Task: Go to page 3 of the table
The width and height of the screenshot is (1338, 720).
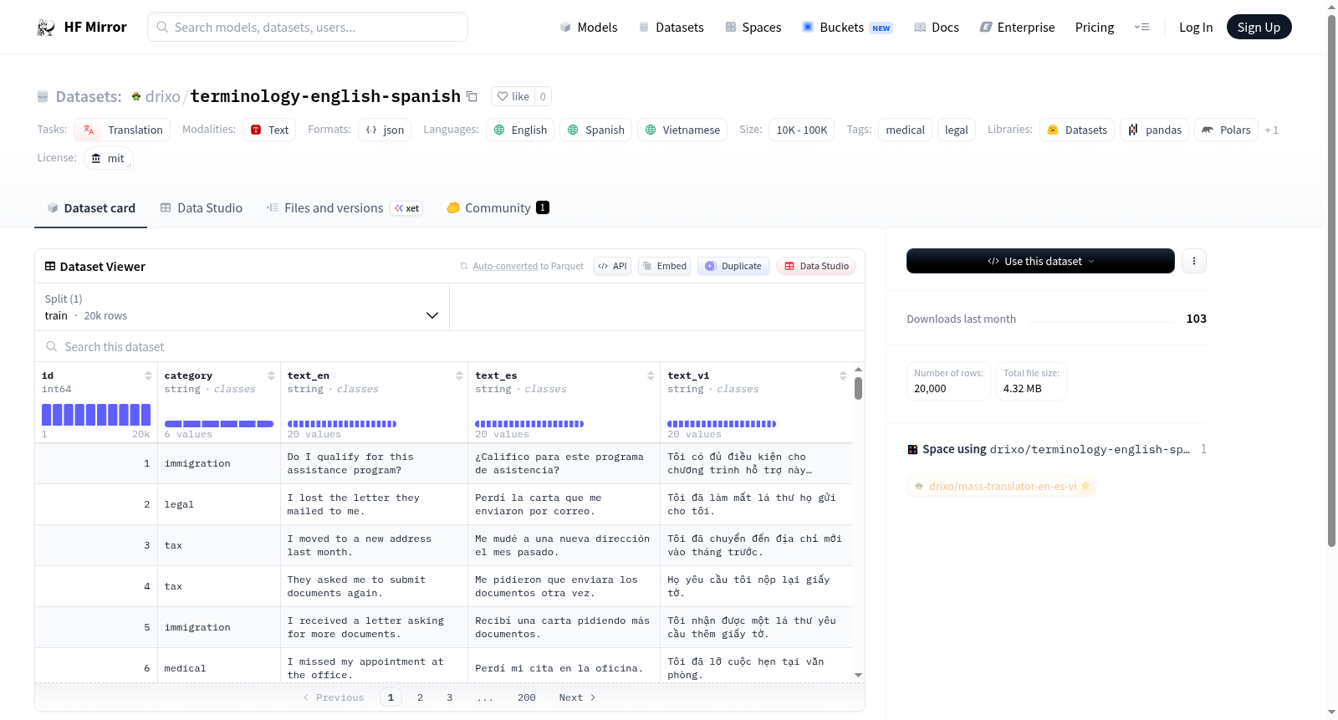Action: pos(449,697)
